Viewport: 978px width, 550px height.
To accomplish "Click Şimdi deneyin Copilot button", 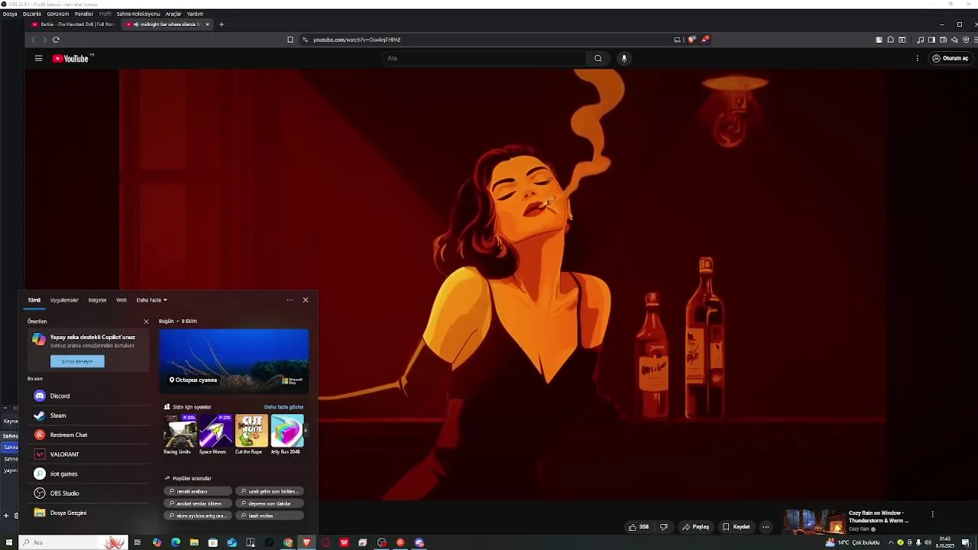I will click(77, 361).
